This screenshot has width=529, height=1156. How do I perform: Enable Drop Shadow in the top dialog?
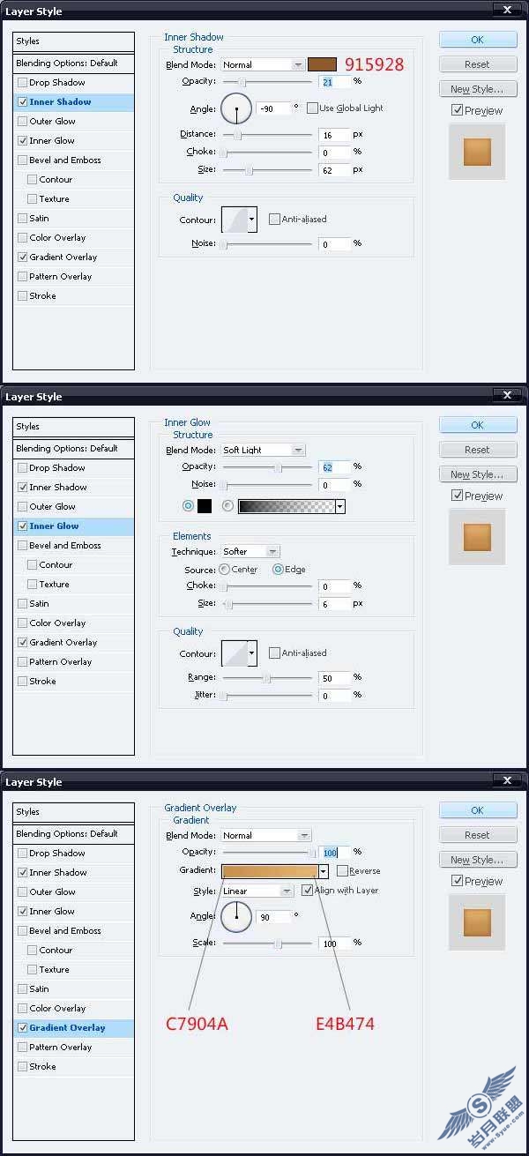click(x=22, y=83)
